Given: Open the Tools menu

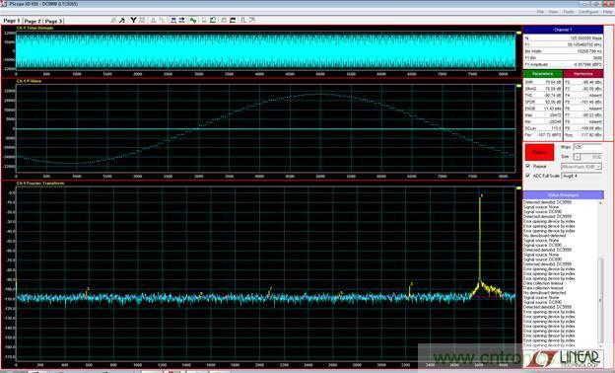Looking at the screenshot, I should 569,12.
